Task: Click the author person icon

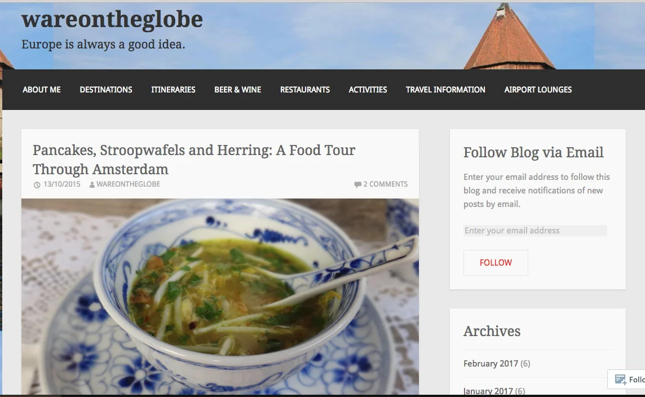Action: click(x=92, y=185)
